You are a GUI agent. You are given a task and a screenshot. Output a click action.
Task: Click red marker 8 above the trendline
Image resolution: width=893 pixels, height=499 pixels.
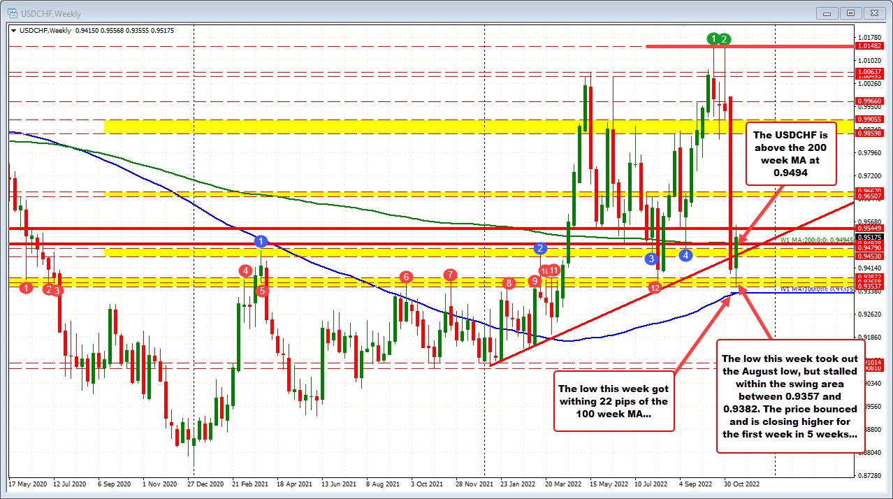click(509, 284)
